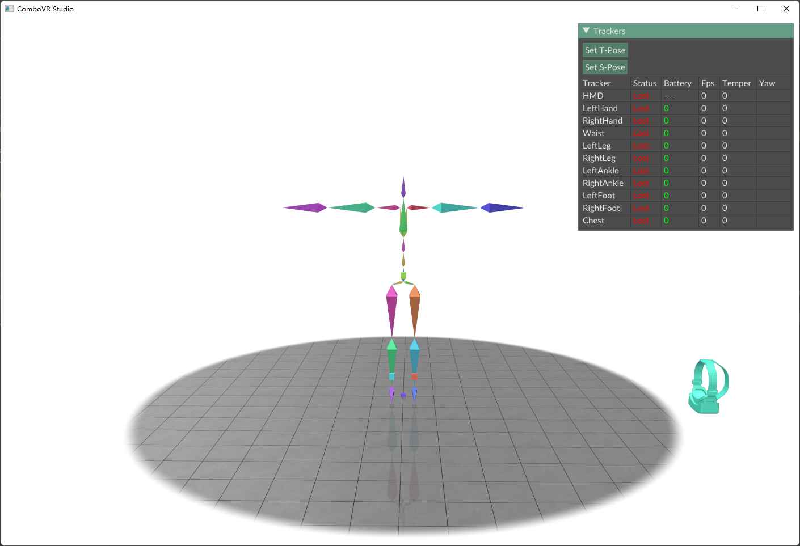
Task: Click the teal right forearm bone
Action: pyautogui.click(x=456, y=208)
